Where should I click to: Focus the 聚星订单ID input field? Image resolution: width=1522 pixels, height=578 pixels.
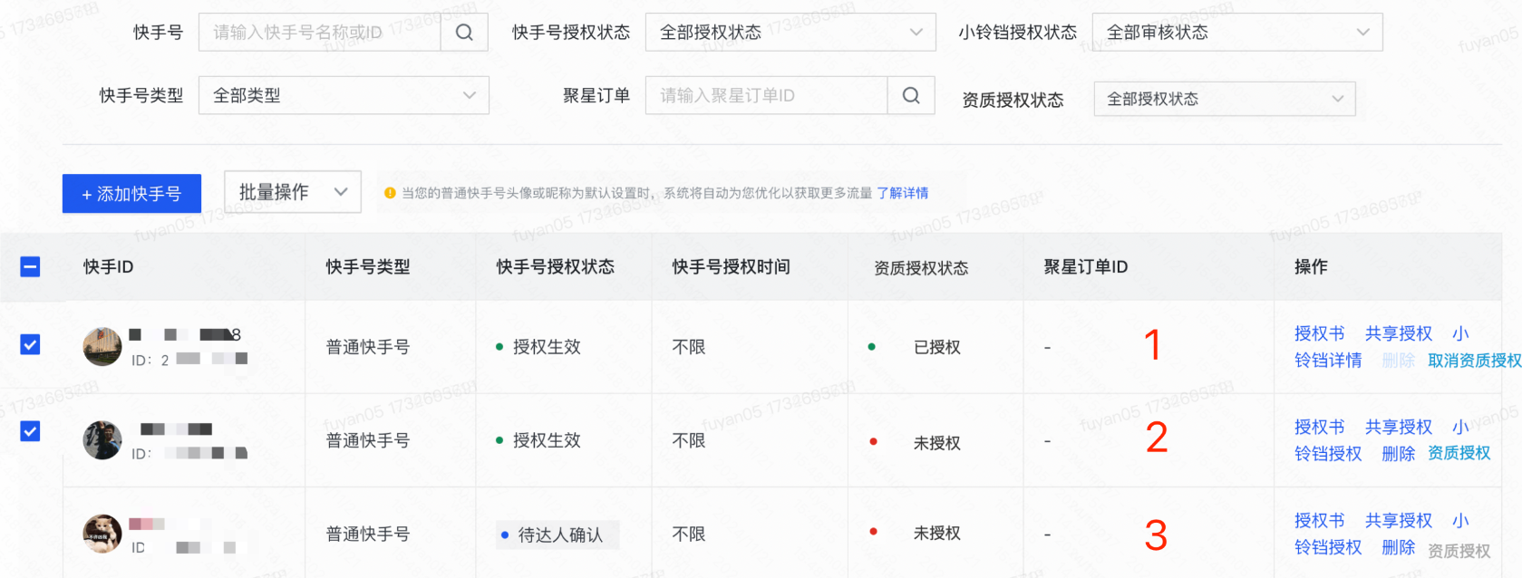[x=766, y=95]
